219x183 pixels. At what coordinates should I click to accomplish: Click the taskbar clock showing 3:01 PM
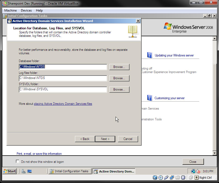(208, 171)
